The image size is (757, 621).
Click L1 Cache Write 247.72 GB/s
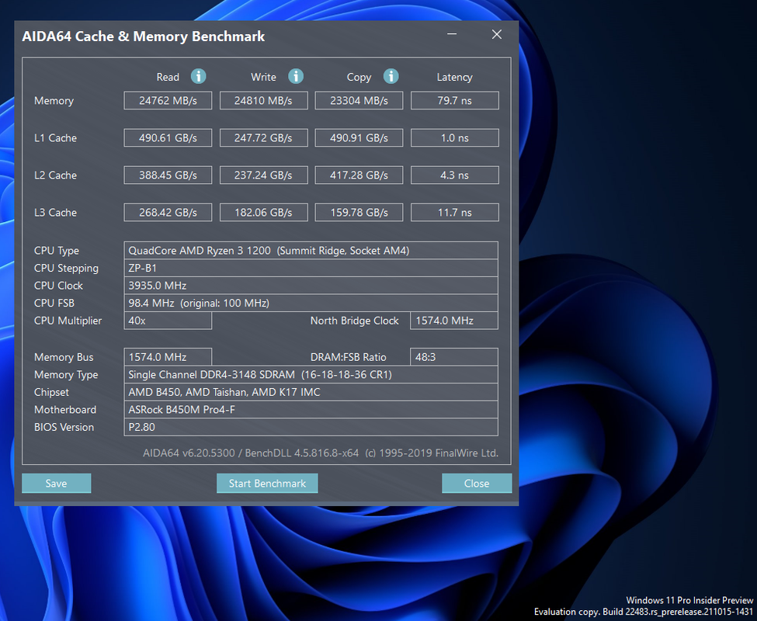click(264, 137)
